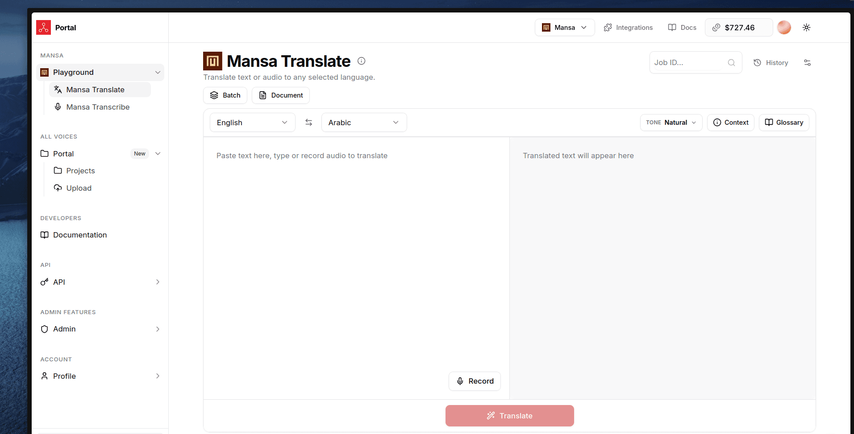Click the Document button
The width and height of the screenshot is (854, 434).
click(x=281, y=95)
